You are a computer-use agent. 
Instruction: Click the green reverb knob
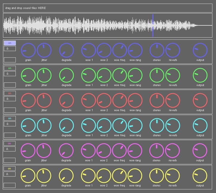[173, 75]
